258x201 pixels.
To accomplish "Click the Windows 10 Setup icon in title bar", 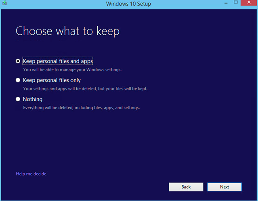I will [x=4, y=3].
